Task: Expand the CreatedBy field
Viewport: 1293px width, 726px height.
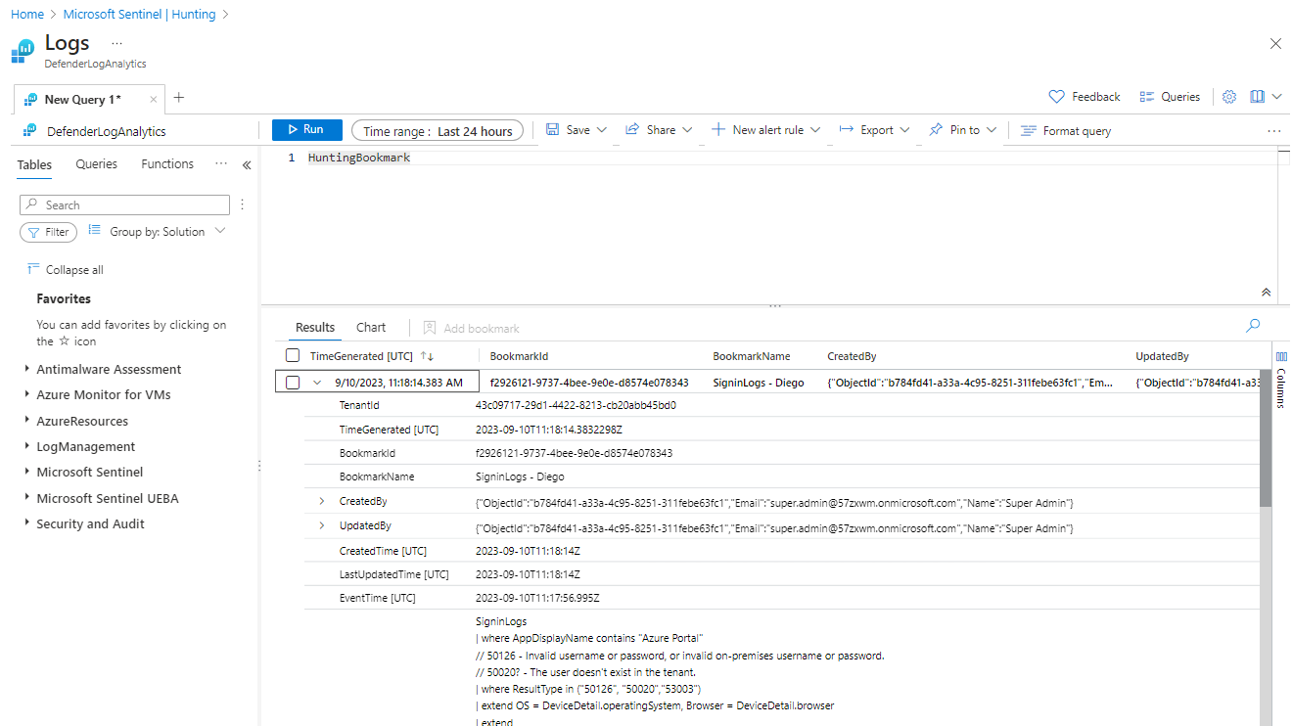Action: coord(322,501)
